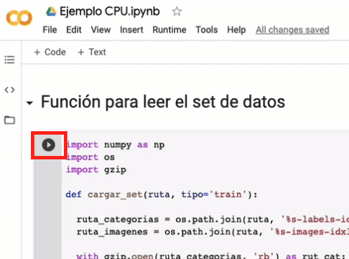
Task: Open the code snippets sidebar icon
Action: pos(10,90)
